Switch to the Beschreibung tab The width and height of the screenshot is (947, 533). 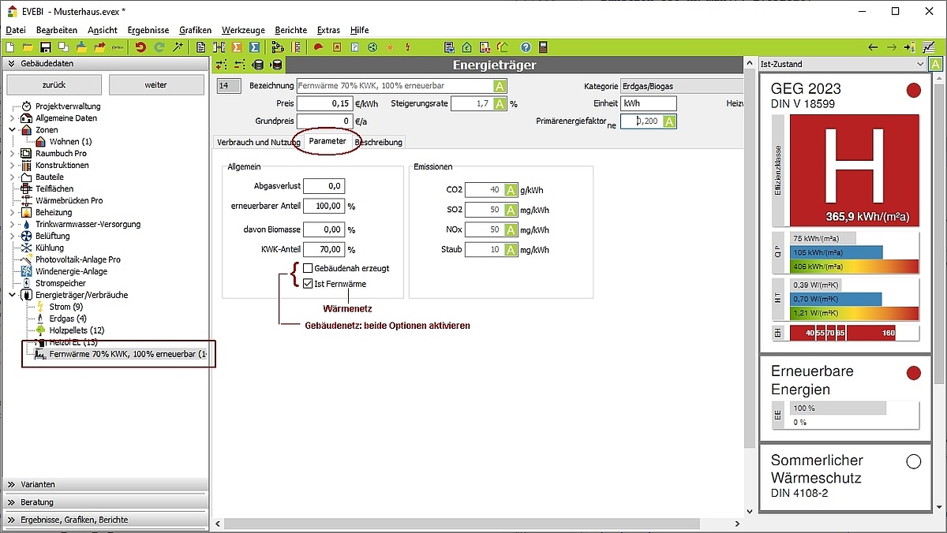tap(379, 142)
